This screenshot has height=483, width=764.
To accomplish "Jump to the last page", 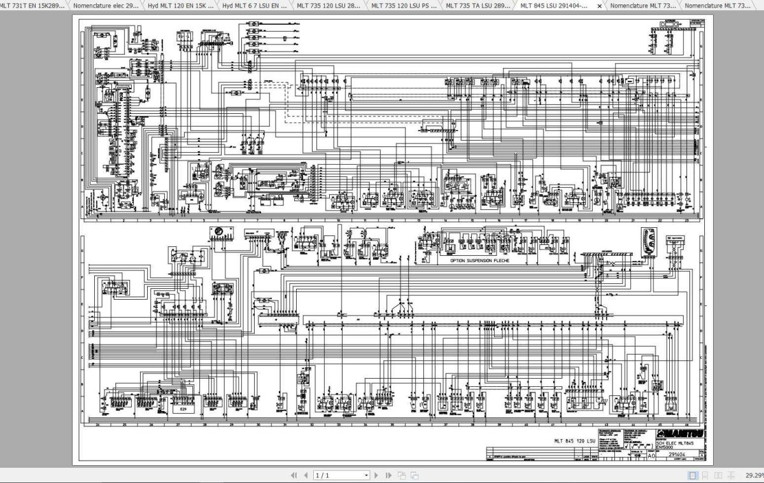I will pyautogui.click(x=387, y=475).
